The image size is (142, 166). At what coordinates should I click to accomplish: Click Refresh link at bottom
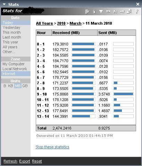[x=10, y=161]
